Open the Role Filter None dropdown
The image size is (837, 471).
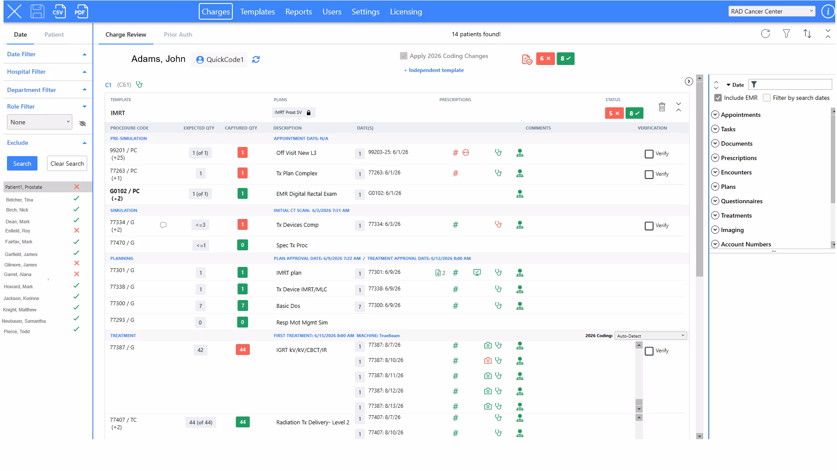click(39, 122)
